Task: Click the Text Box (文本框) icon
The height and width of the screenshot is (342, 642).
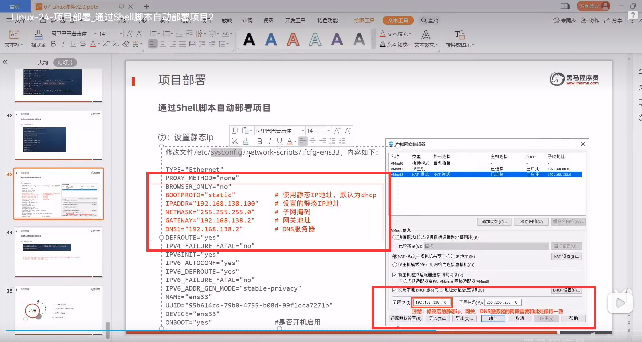Action: click(x=14, y=35)
